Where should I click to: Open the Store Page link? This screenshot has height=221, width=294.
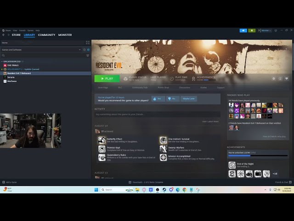tap(103, 87)
